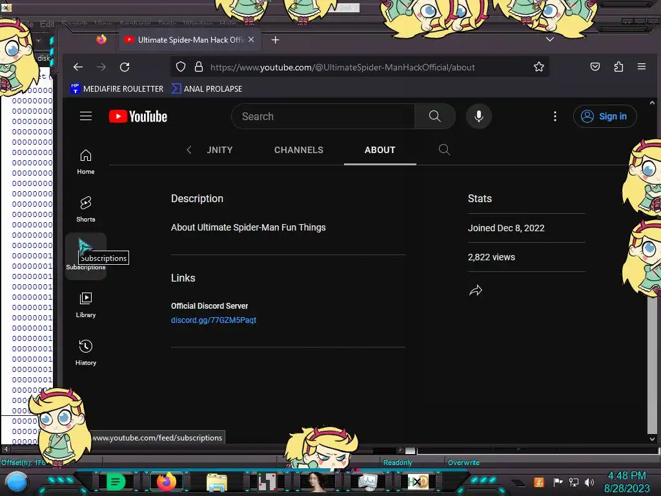The image size is (661, 496).
Task: Open a new tab with plus button
Action: [x=275, y=39]
